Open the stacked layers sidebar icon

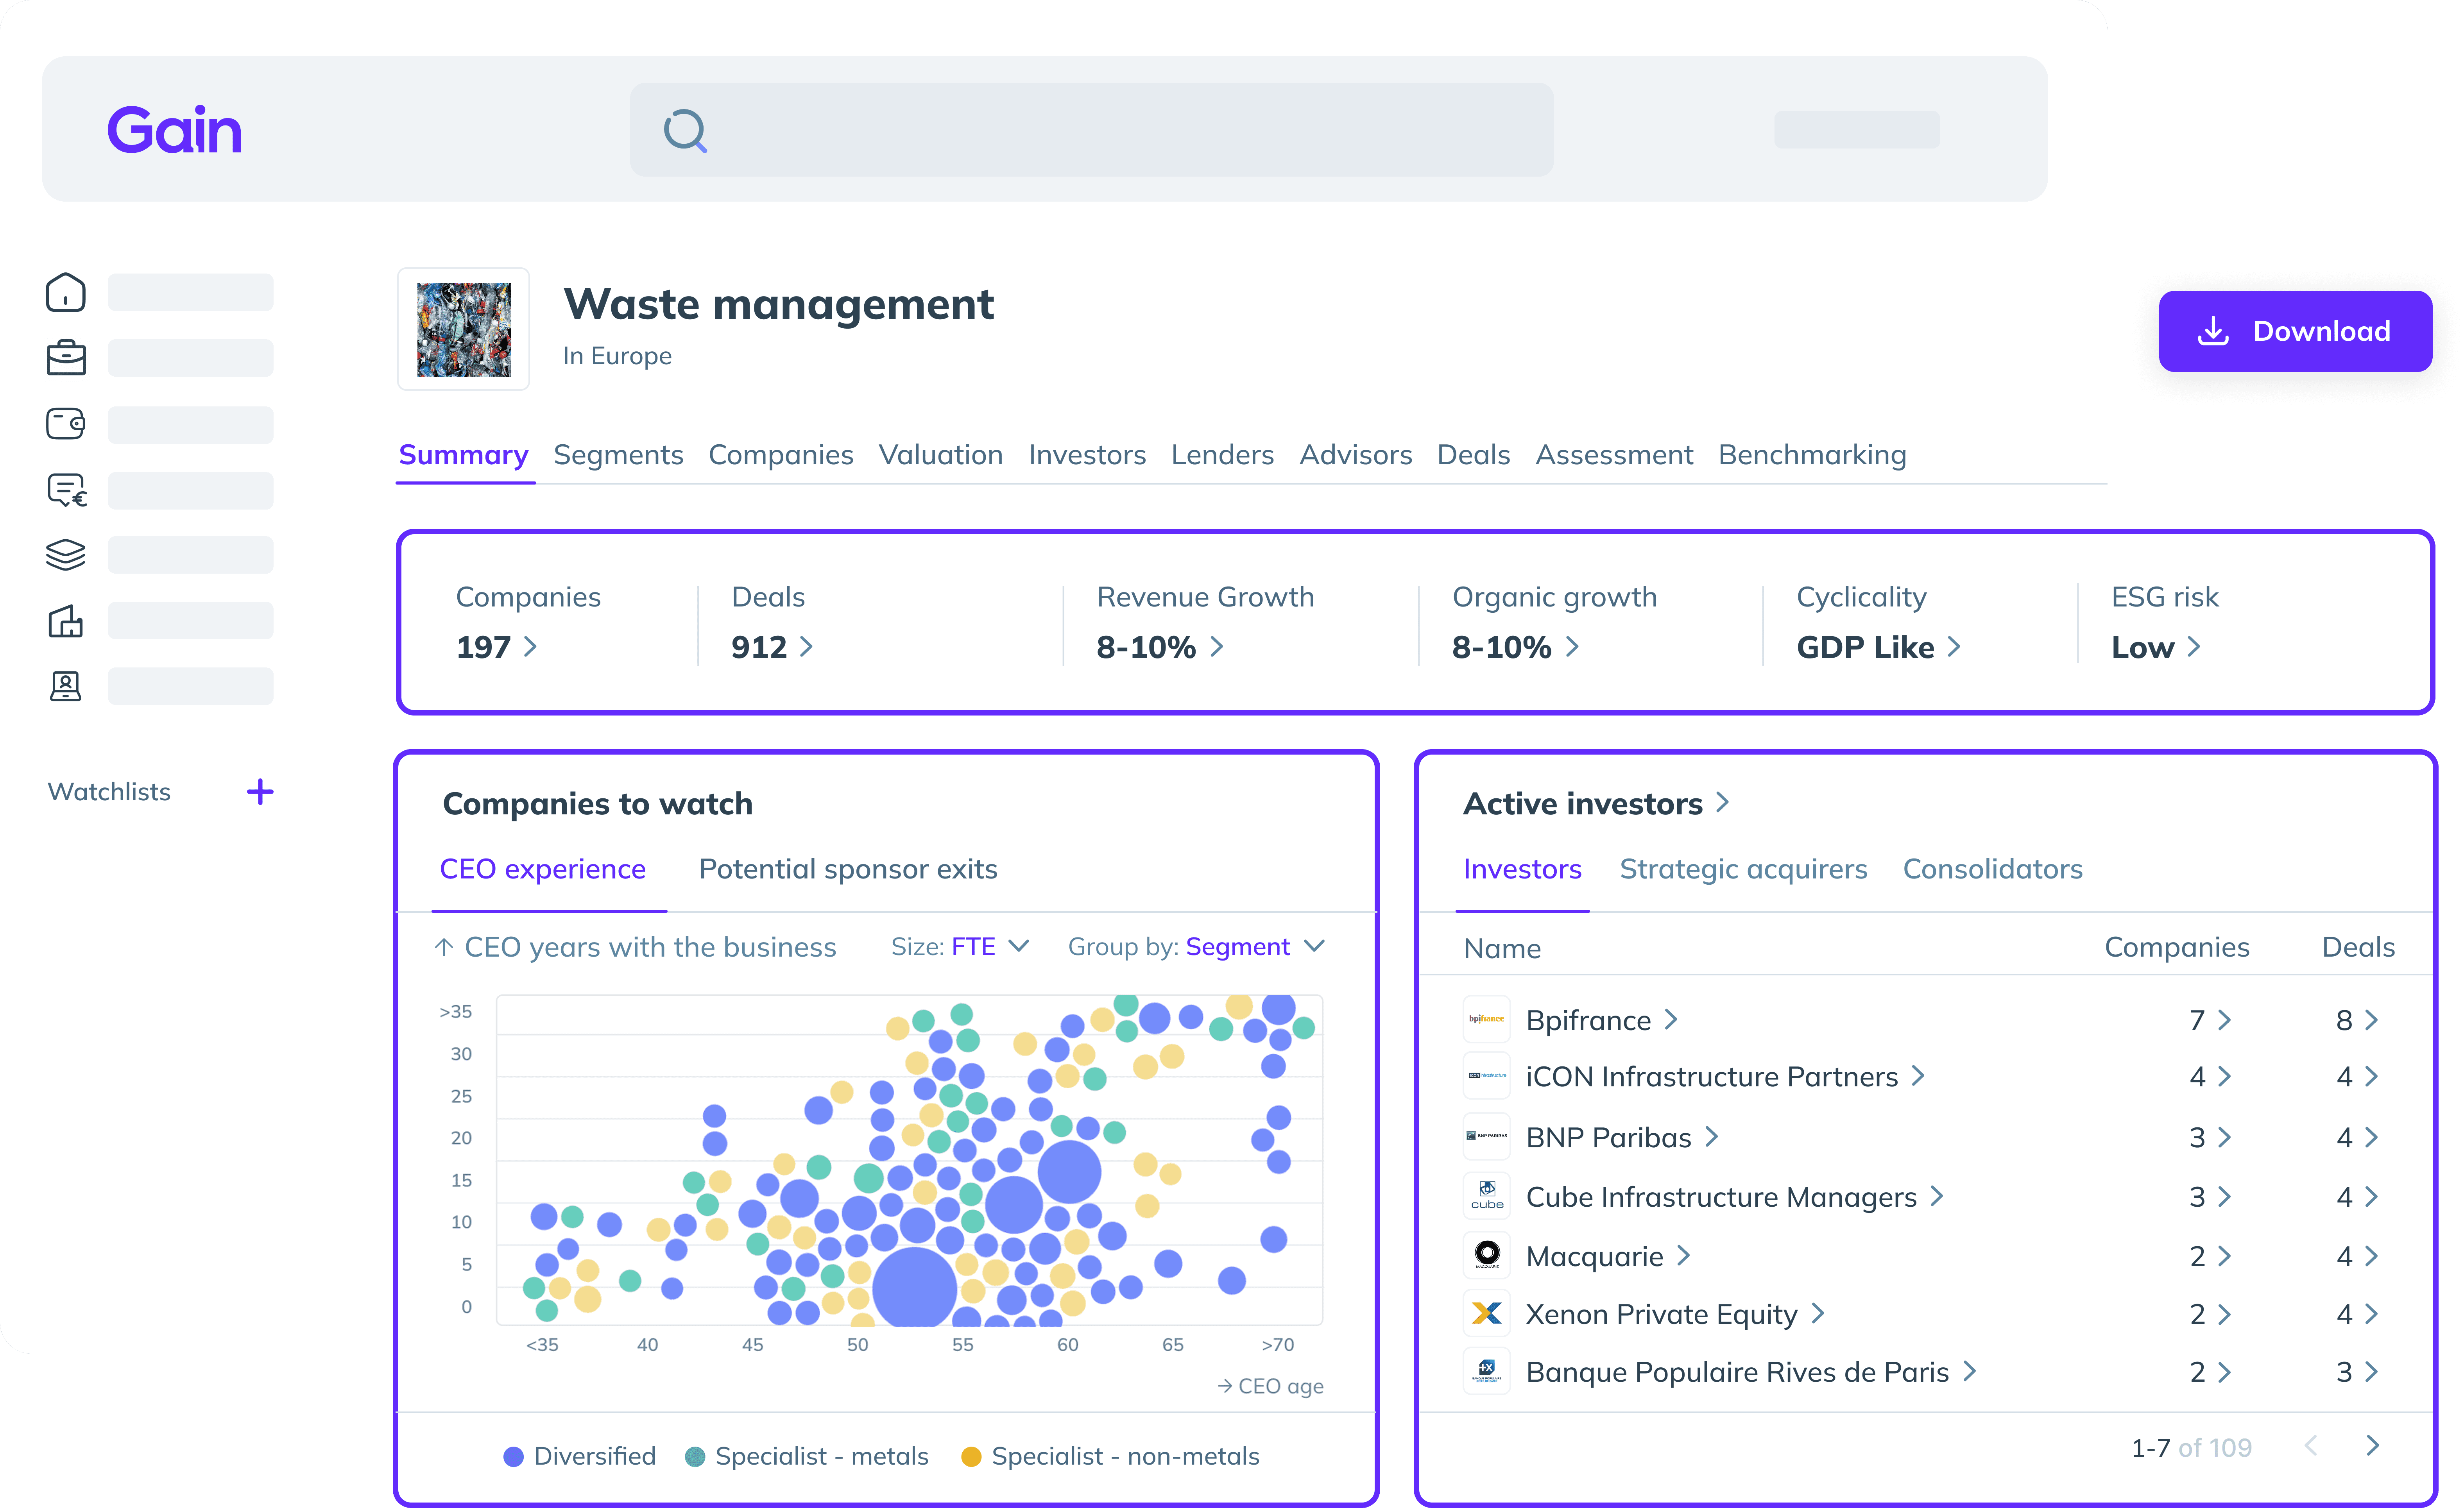[x=66, y=554]
